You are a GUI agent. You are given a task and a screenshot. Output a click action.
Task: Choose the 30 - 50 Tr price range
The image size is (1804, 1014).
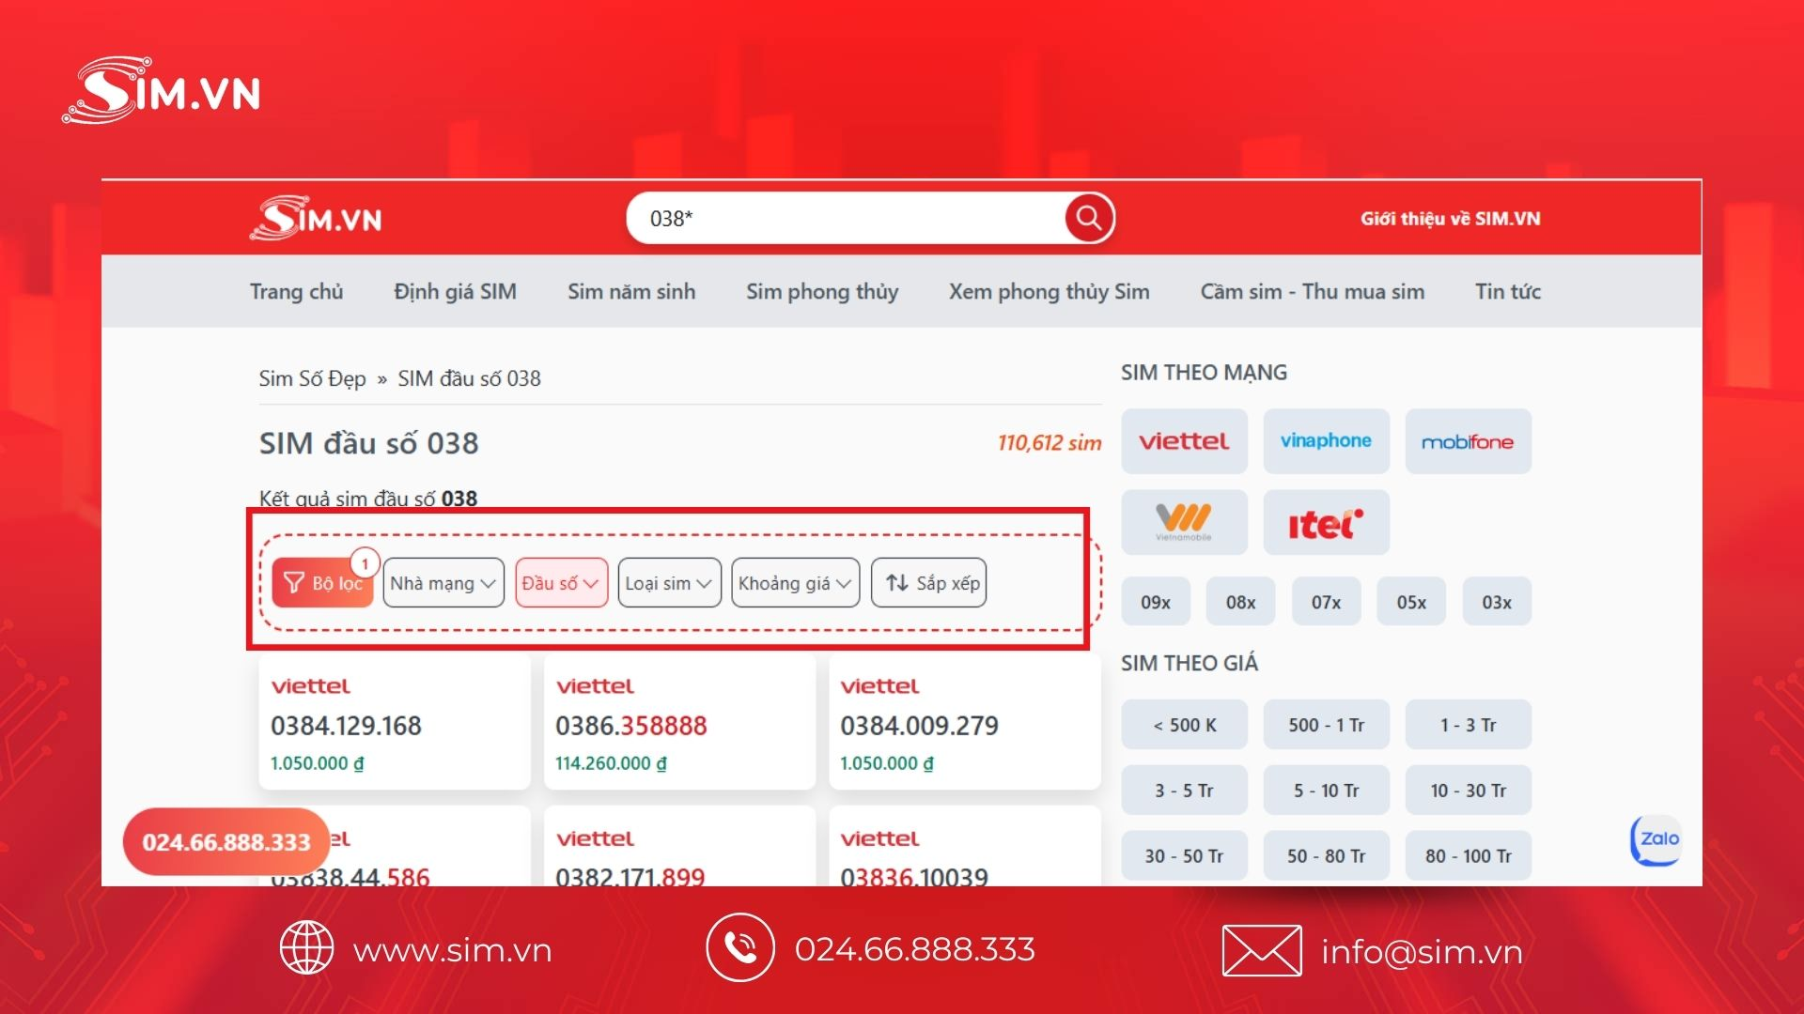point(1184,856)
